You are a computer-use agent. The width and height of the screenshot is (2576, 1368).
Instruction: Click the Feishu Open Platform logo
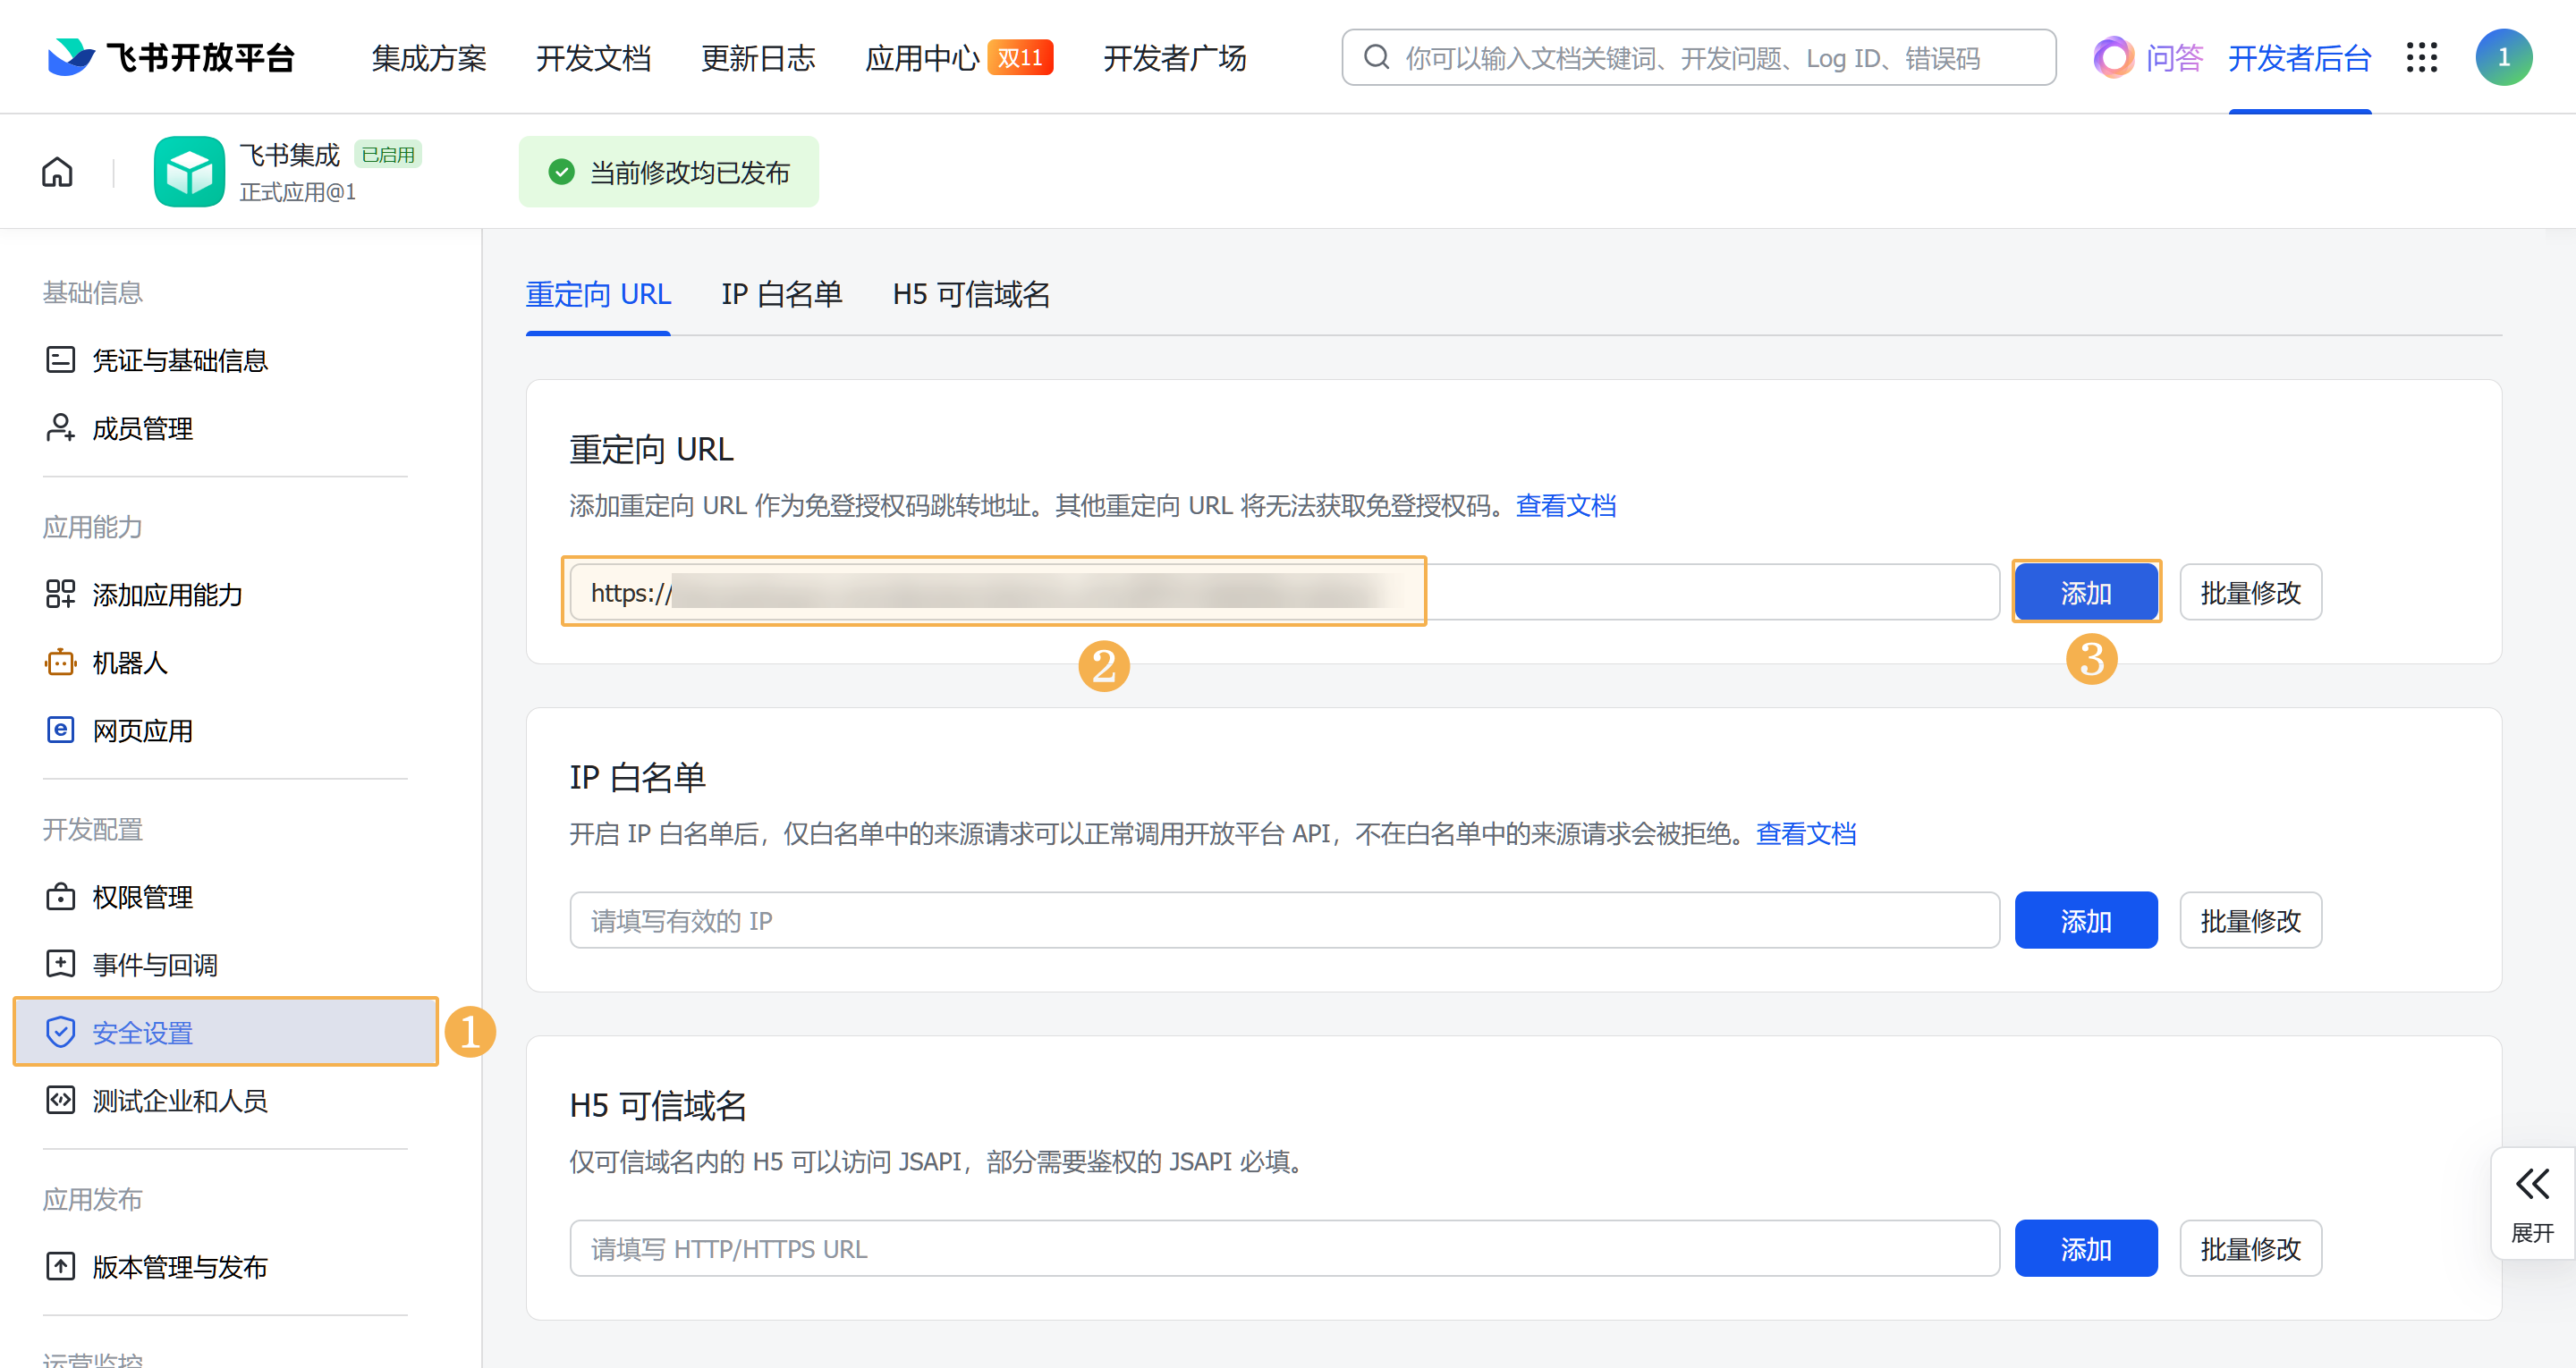tap(171, 57)
